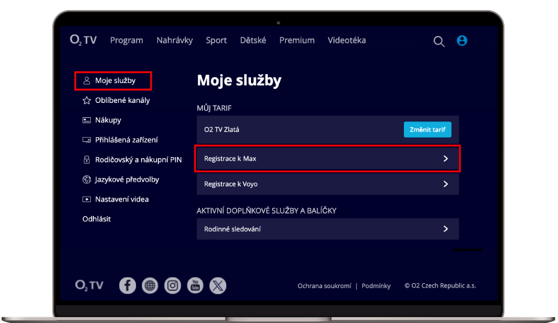The height and width of the screenshot is (323, 558).
Task: Open Rodičovský a nákupní PIN settings
Action: pos(138,160)
